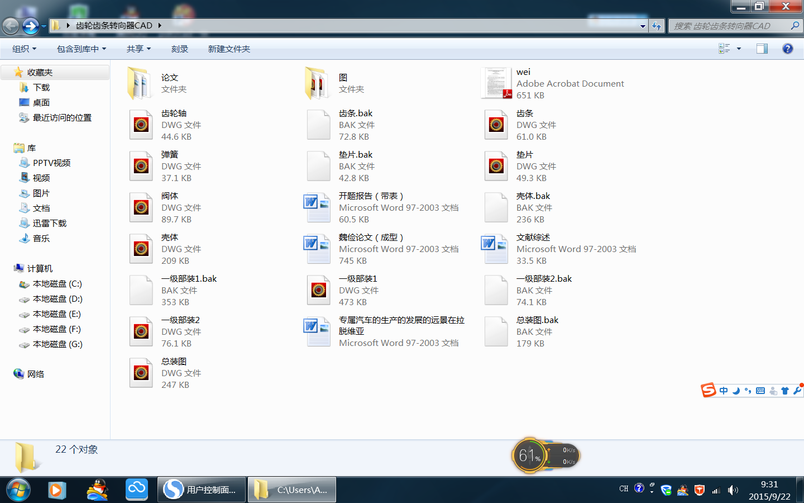Click the blue Help question-mark button
The height and width of the screenshot is (503, 804).
coord(787,49)
